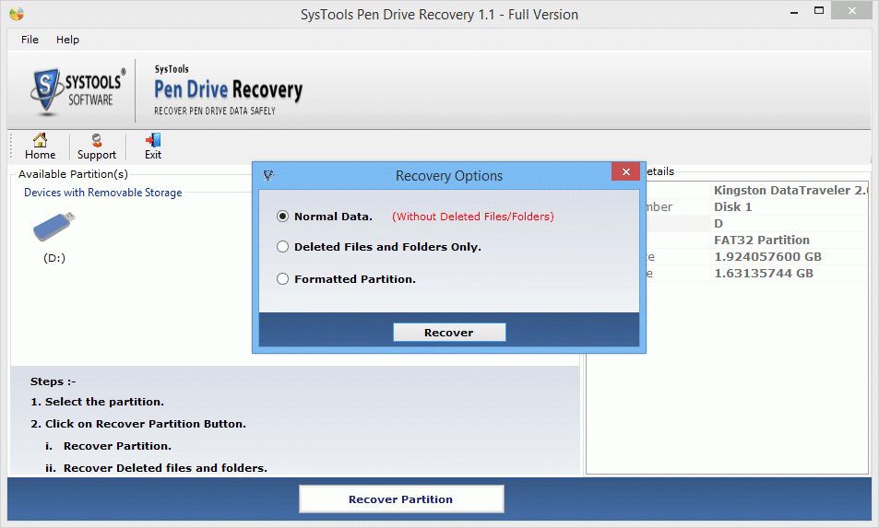Open Support from the toolbar

pyautogui.click(x=97, y=147)
